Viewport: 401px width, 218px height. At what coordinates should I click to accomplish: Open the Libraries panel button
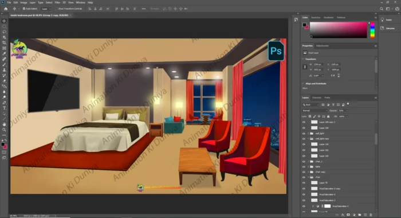click(x=388, y=28)
